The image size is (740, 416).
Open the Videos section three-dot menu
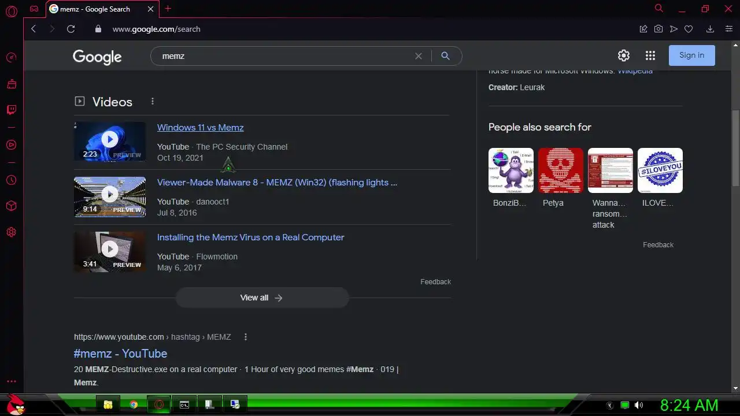pos(153,101)
